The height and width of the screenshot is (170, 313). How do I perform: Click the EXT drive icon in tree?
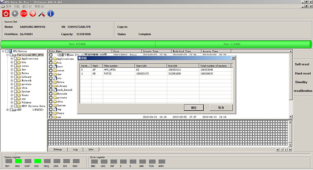pos(15,110)
